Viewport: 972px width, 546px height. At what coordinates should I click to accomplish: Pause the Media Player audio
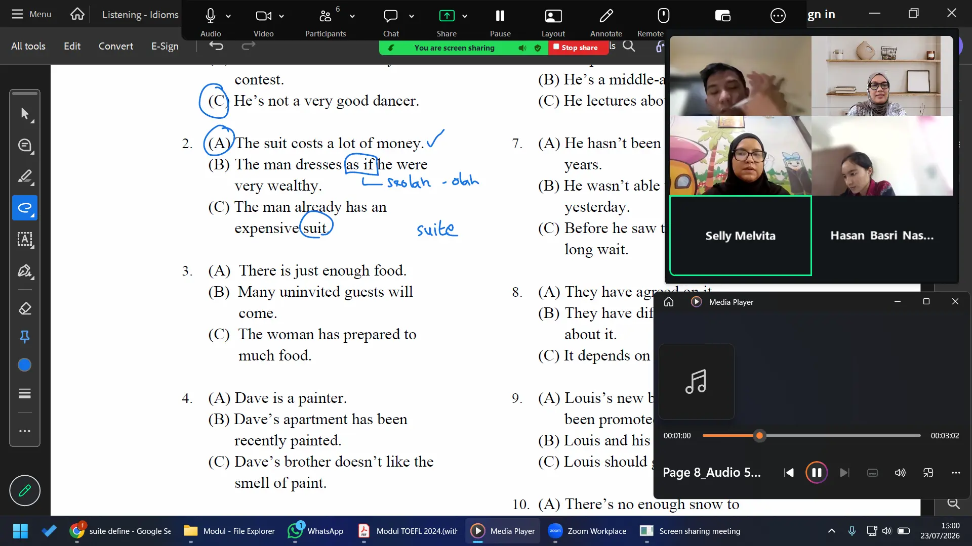pyautogui.click(x=816, y=473)
